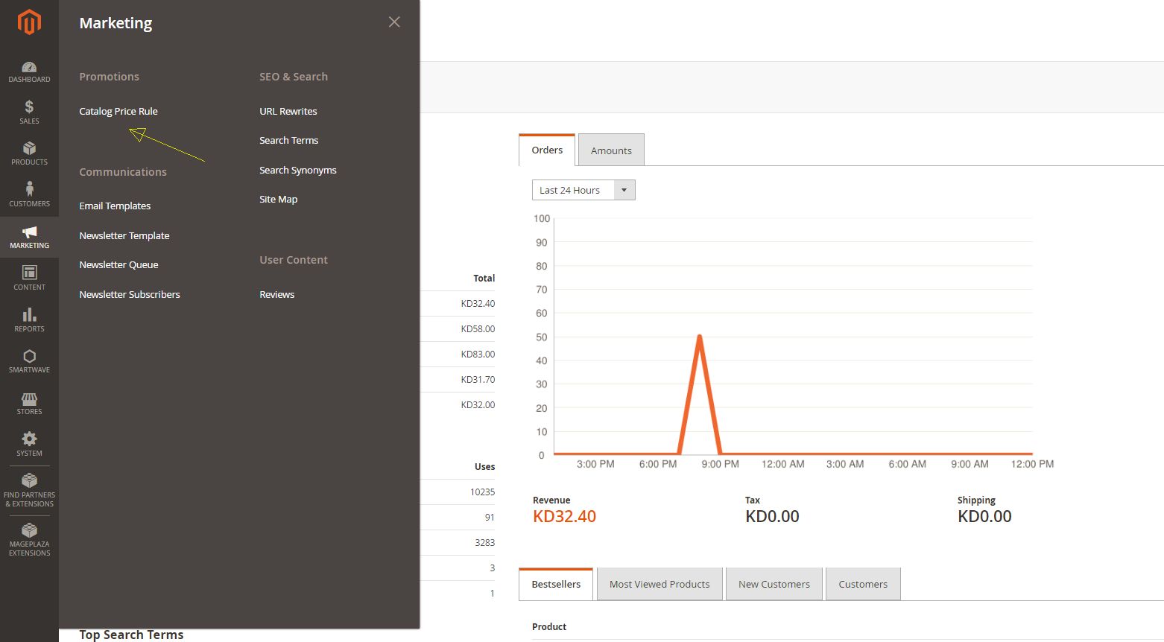Open the Email Templates page

pos(115,206)
